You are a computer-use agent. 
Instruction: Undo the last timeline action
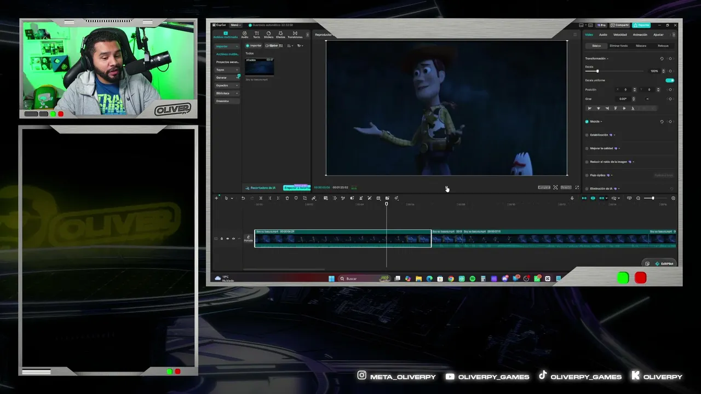click(243, 198)
